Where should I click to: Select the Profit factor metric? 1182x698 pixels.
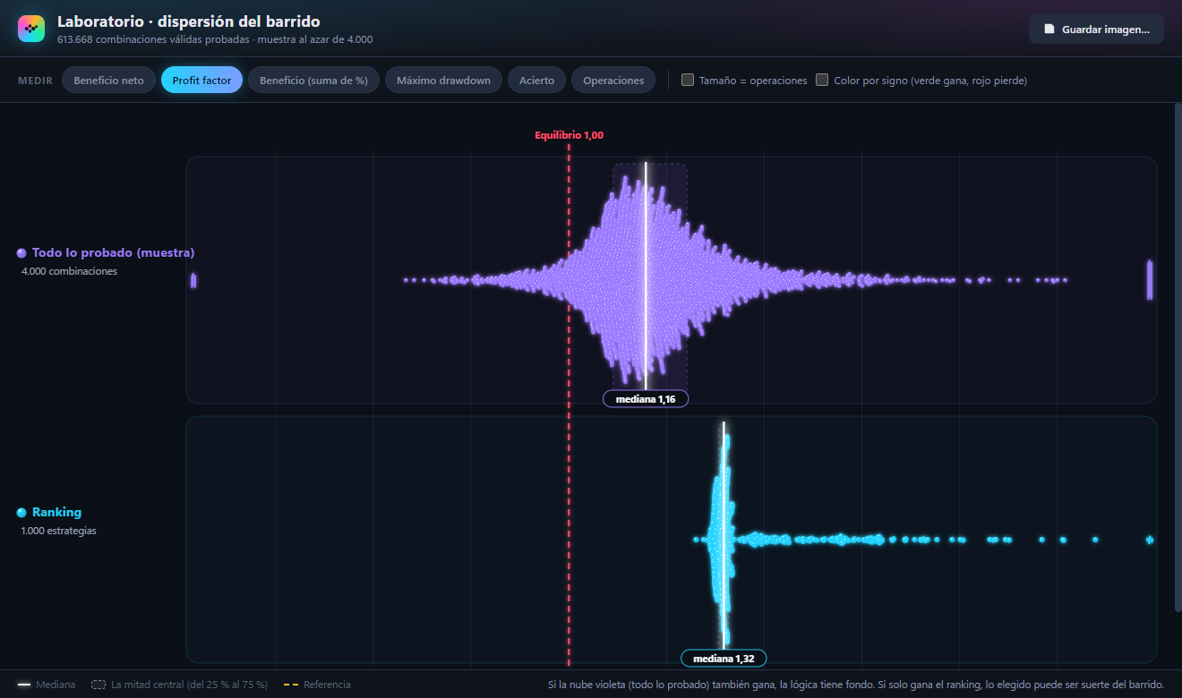[x=201, y=80]
